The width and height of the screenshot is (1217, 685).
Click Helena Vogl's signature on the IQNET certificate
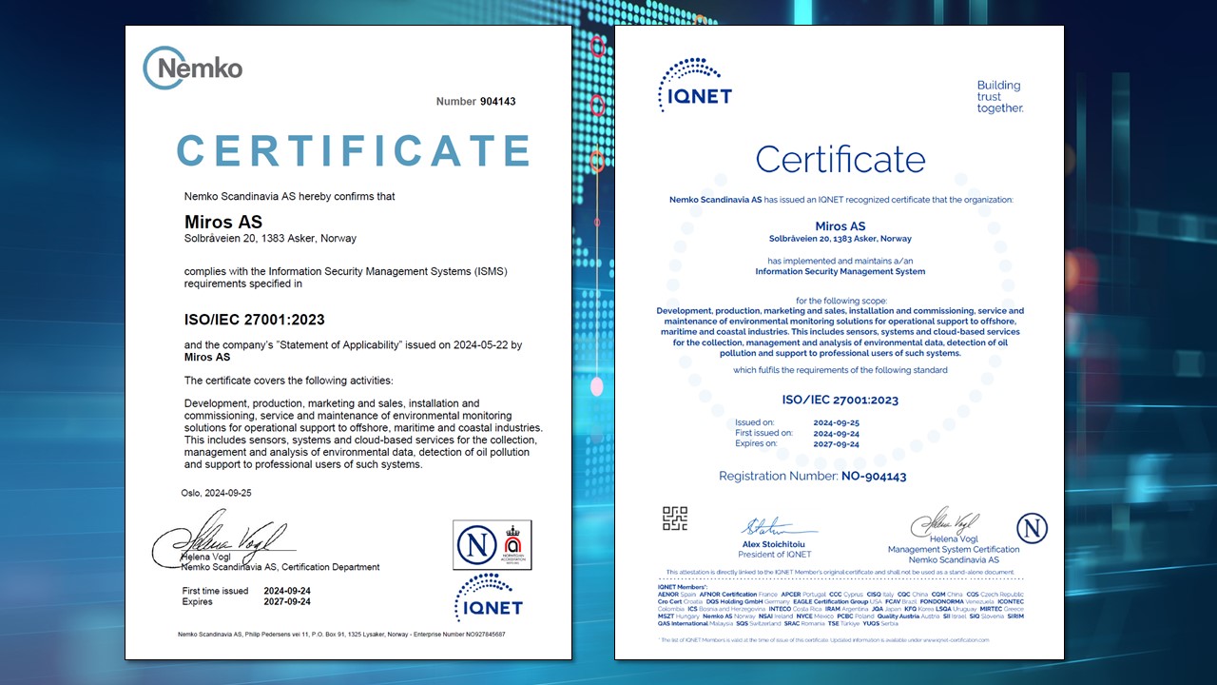(945, 522)
